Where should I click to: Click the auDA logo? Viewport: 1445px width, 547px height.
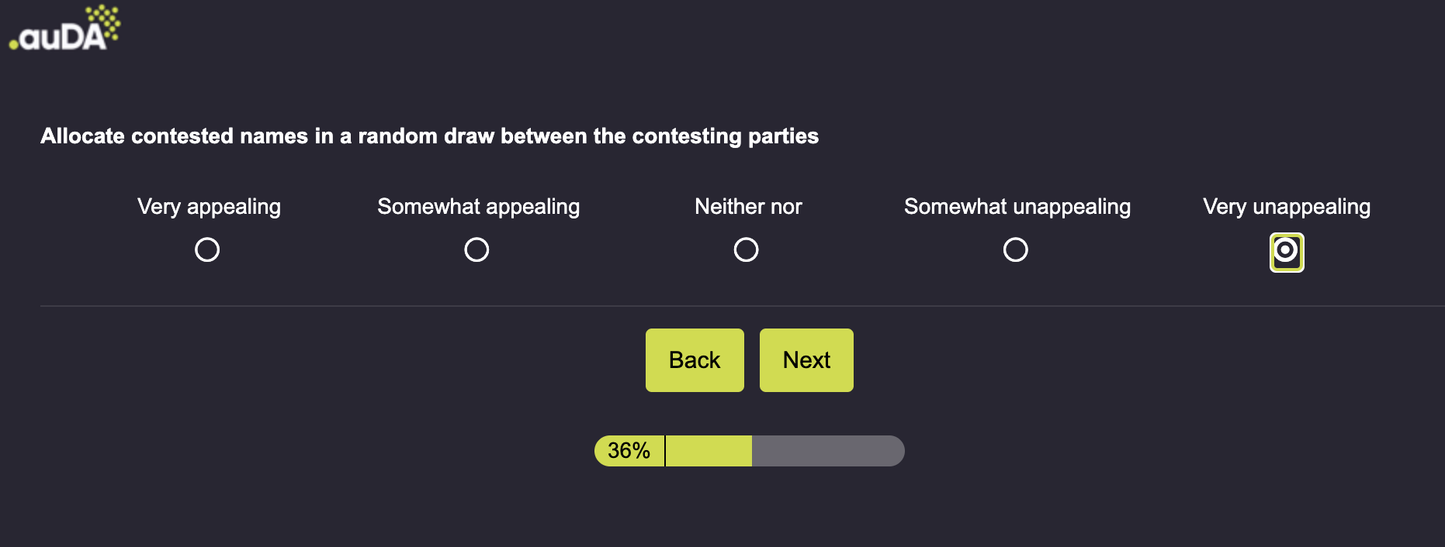pyautogui.click(x=64, y=31)
